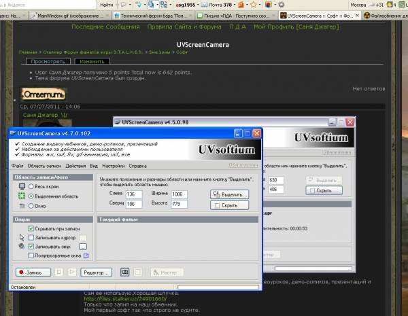The image size is (408, 316).
Task: Open the dropdown arrow next to Почта 378
Action: tap(235, 5)
